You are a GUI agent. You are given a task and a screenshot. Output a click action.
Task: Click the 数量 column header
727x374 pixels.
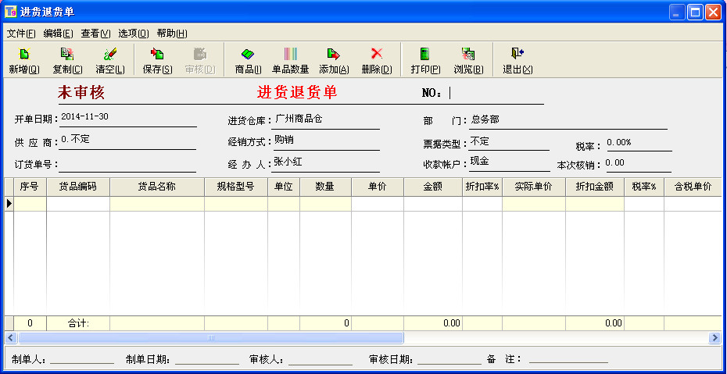coord(325,187)
